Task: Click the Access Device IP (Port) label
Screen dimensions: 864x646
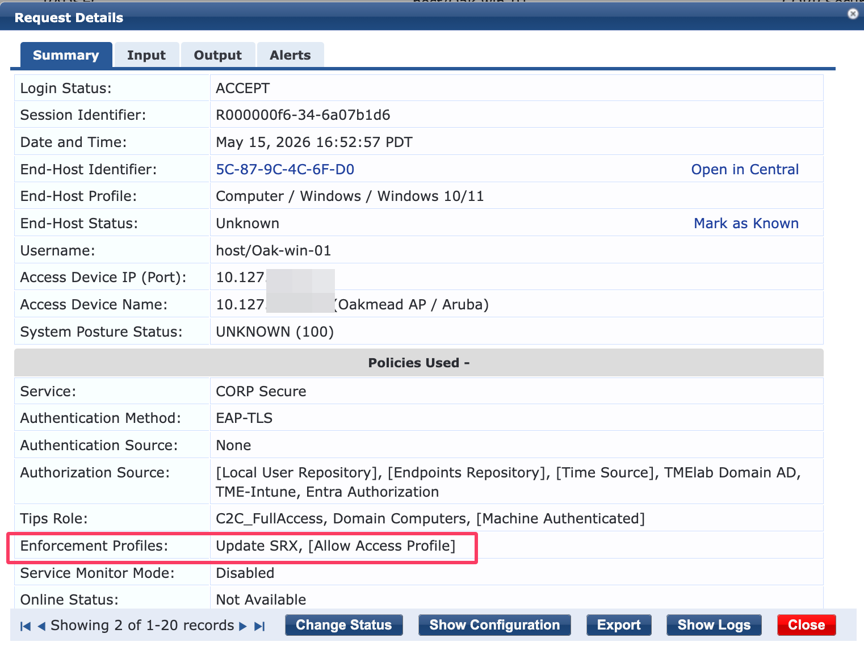Action: point(103,277)
